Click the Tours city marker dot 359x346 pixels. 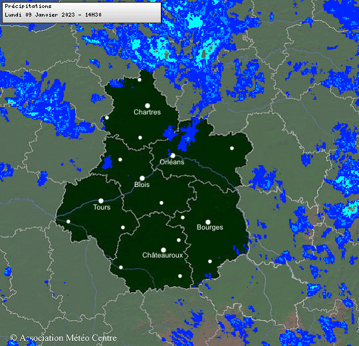(x=101, y=201)
